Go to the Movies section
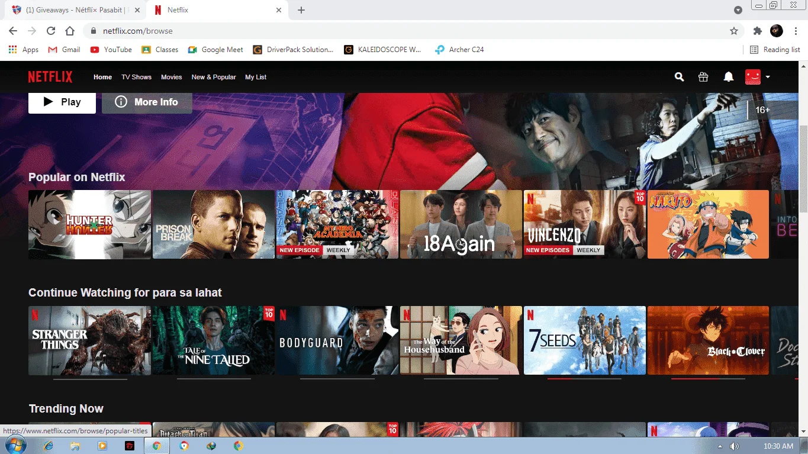Screen dimensions: 808x454 coord(172,77)
